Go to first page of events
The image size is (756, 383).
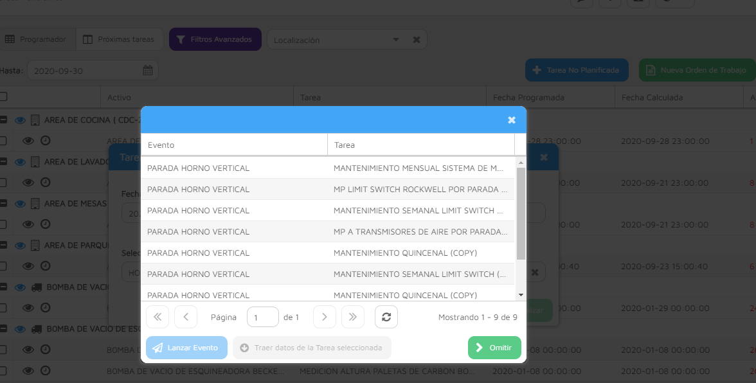pyautogui.click(x=157, y=317)
